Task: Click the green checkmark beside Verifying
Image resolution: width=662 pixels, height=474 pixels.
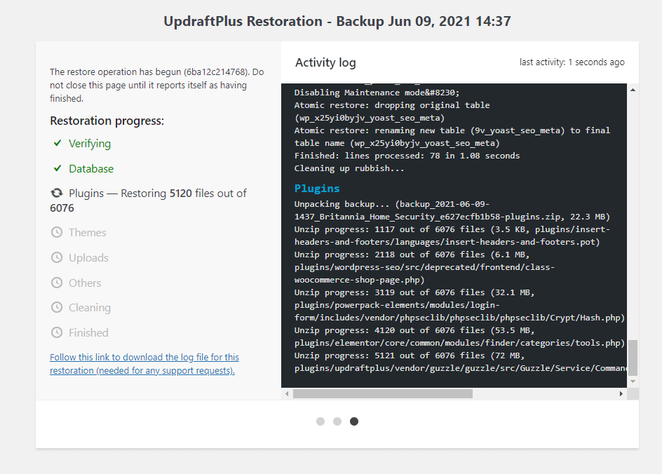Action: (x=58, y=143)
